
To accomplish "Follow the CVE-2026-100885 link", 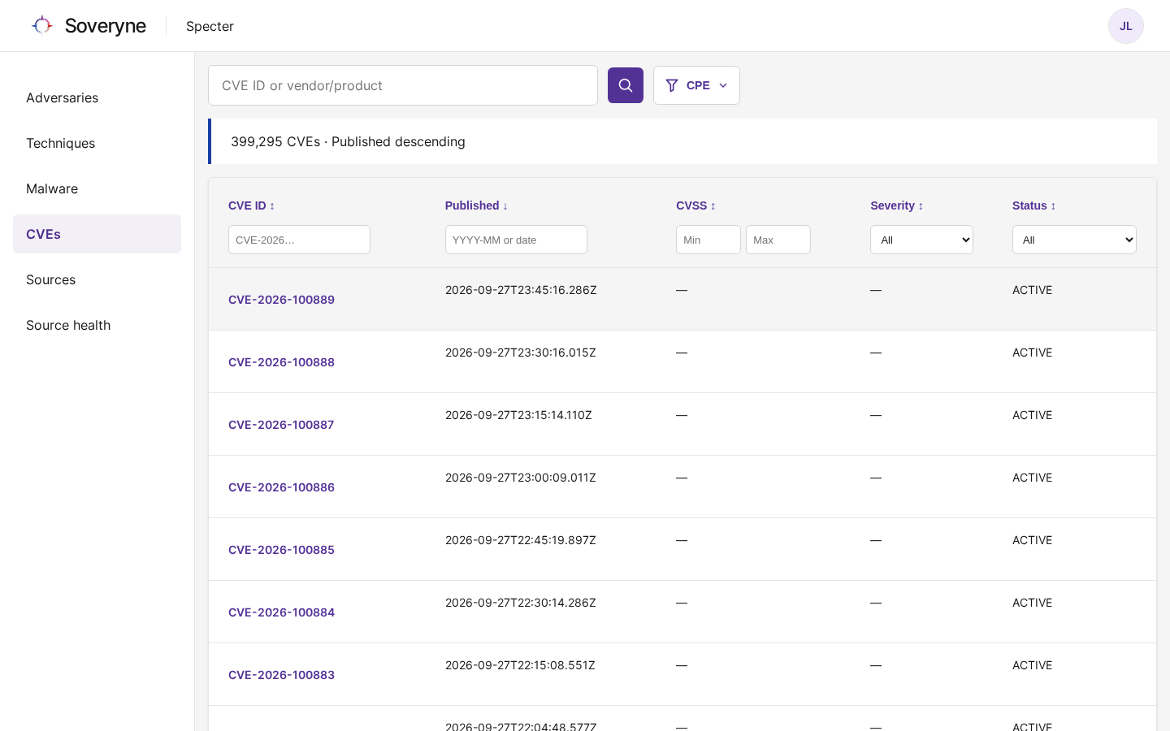I will (281, 550).
